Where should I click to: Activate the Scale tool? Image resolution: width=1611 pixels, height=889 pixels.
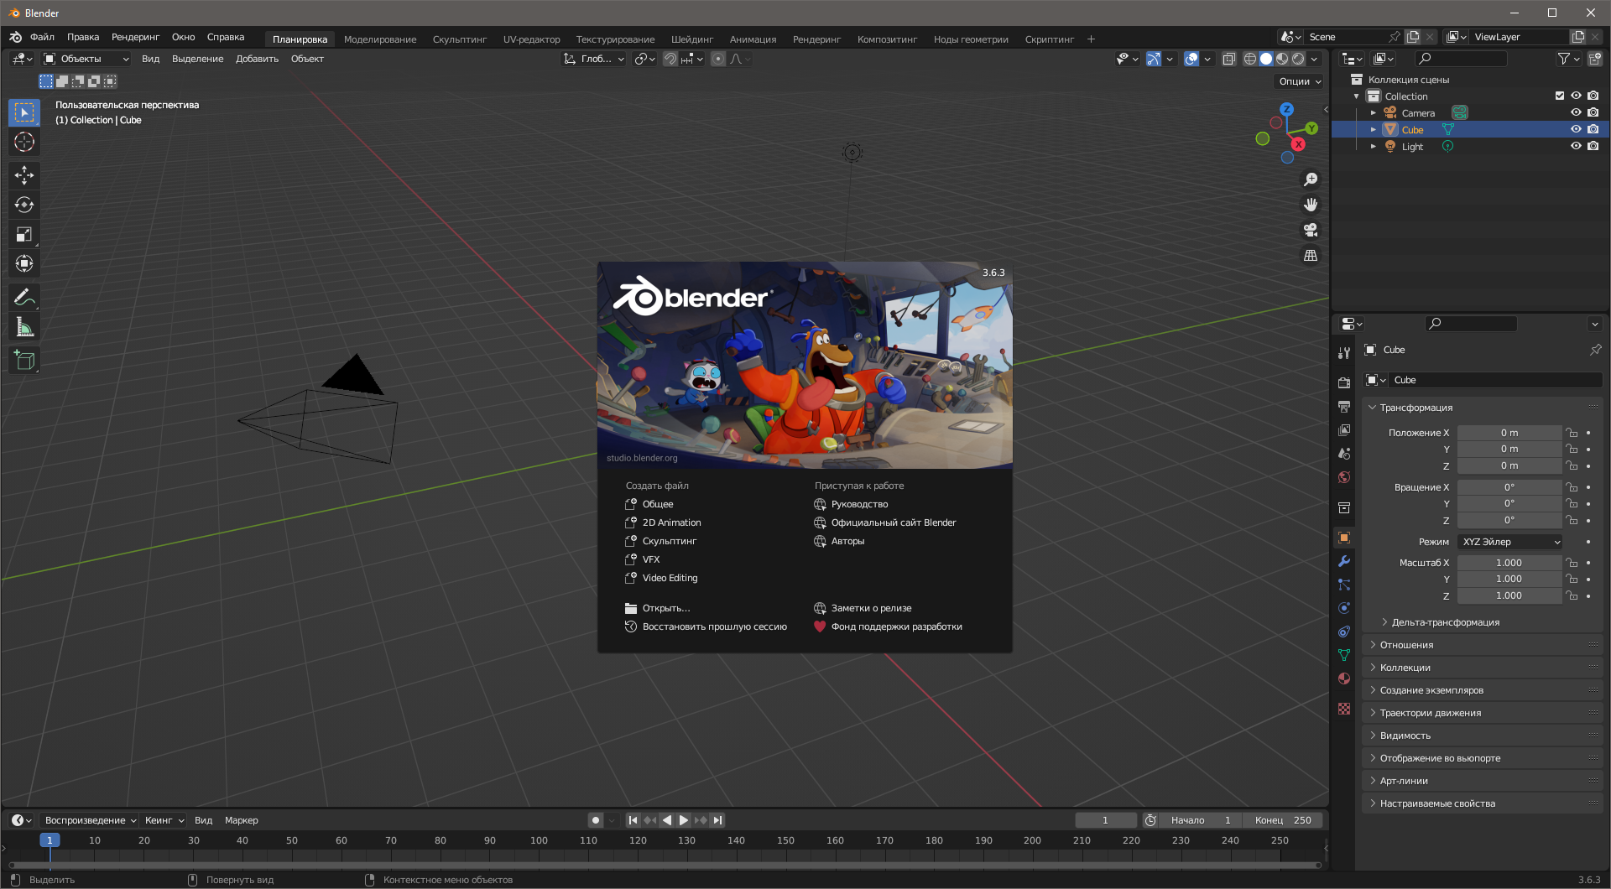(24, 234)
